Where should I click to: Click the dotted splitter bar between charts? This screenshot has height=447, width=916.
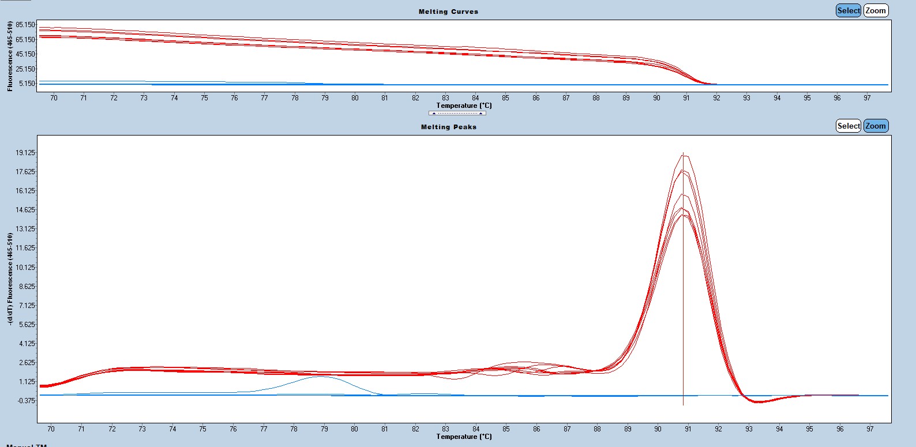click(x=457, y=113)
